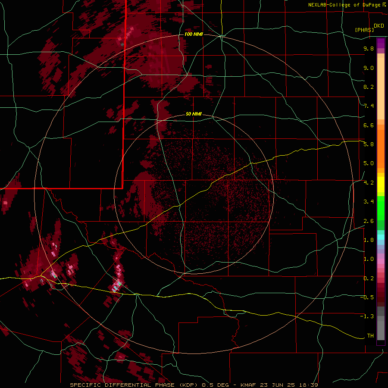Click the [PHAS] units label
Viewport: 388px width, 388px height.
[364, 30]
